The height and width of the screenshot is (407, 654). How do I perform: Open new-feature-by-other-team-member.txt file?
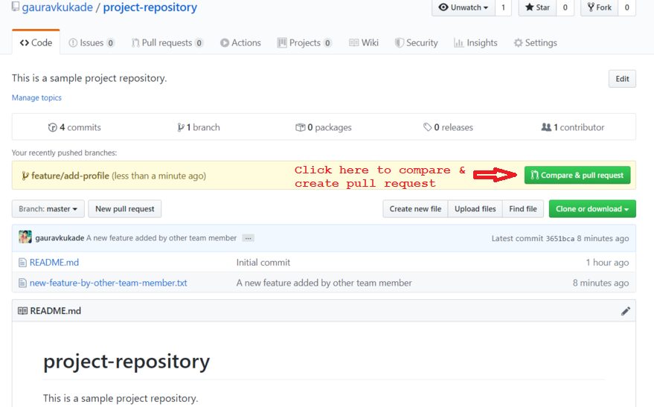109,283
